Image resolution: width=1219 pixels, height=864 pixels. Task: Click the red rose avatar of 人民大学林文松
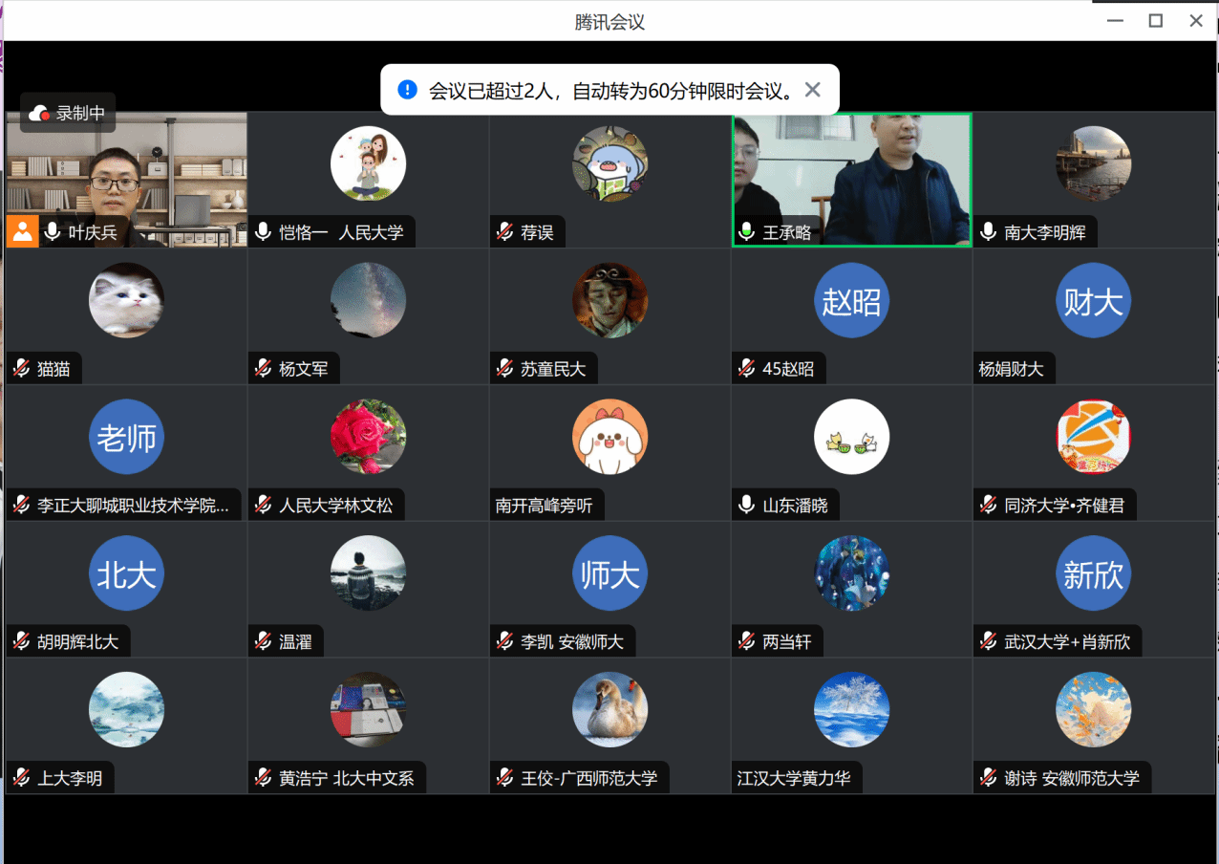tap(368, 437)
